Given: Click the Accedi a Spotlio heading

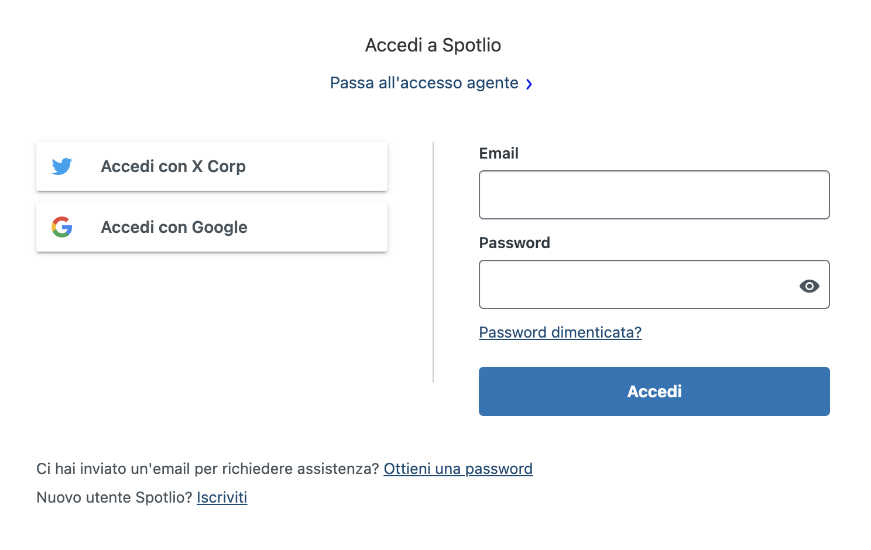Looking at the screenshot, I should click(x=433, y=45).
